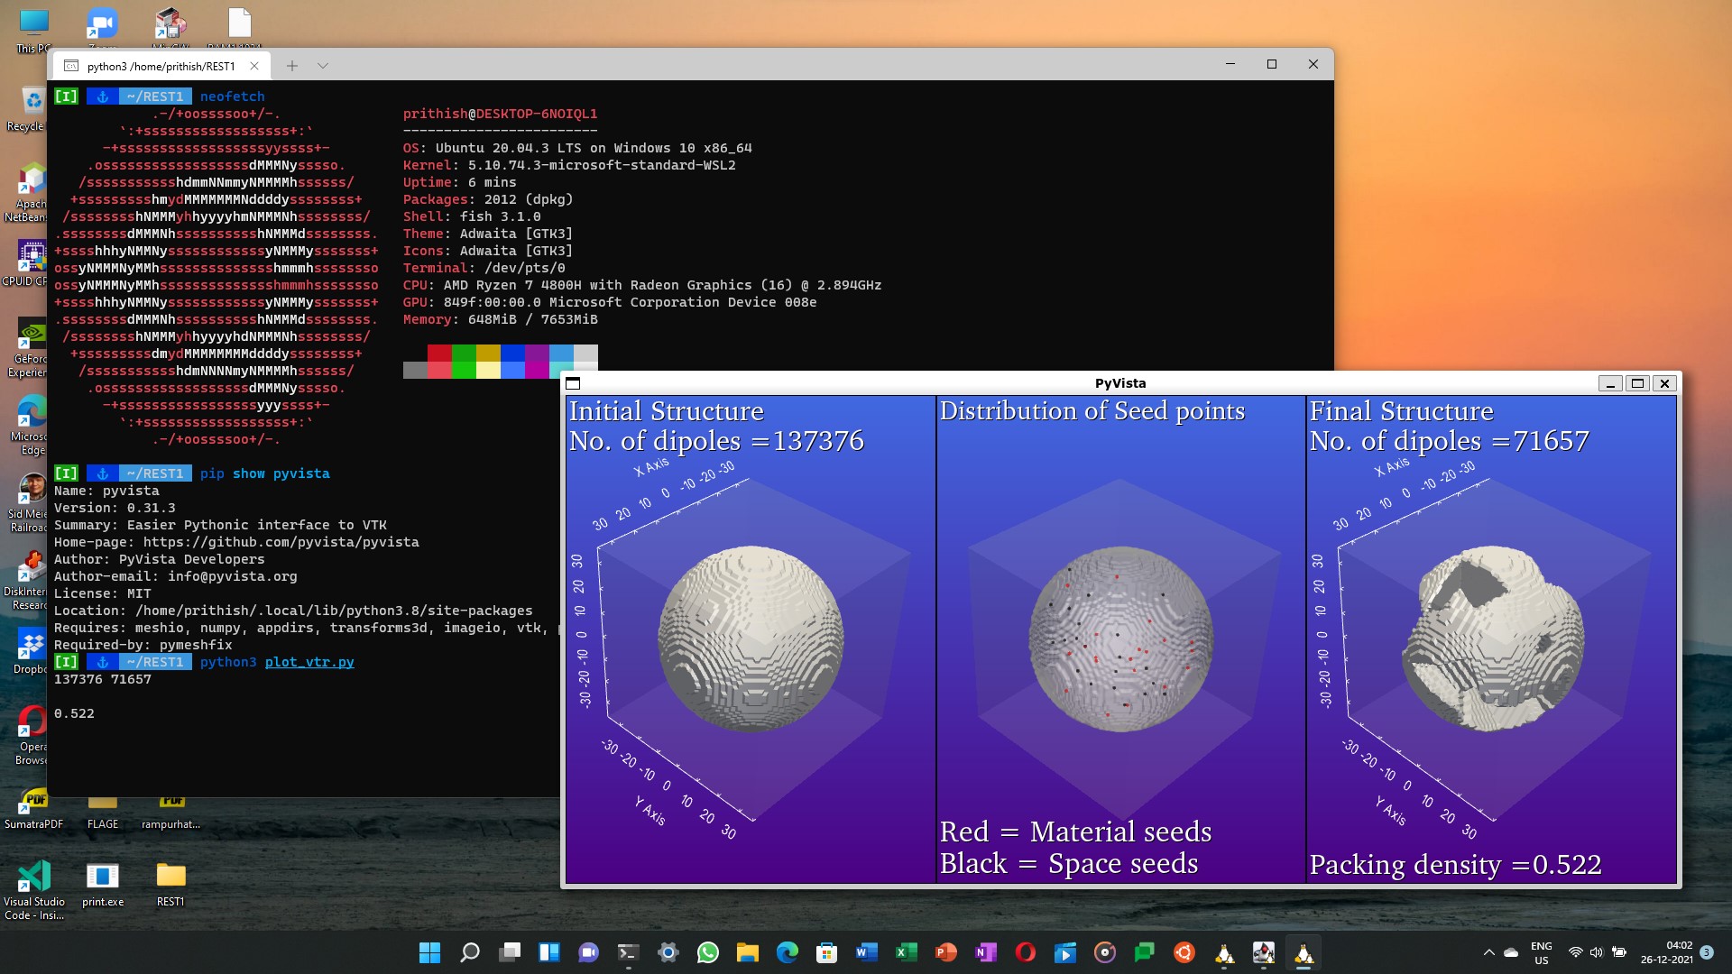Open the ENG US language switcher
Image resolution: width=1732 pixels, height=974 pixels.
[1542, 951]
